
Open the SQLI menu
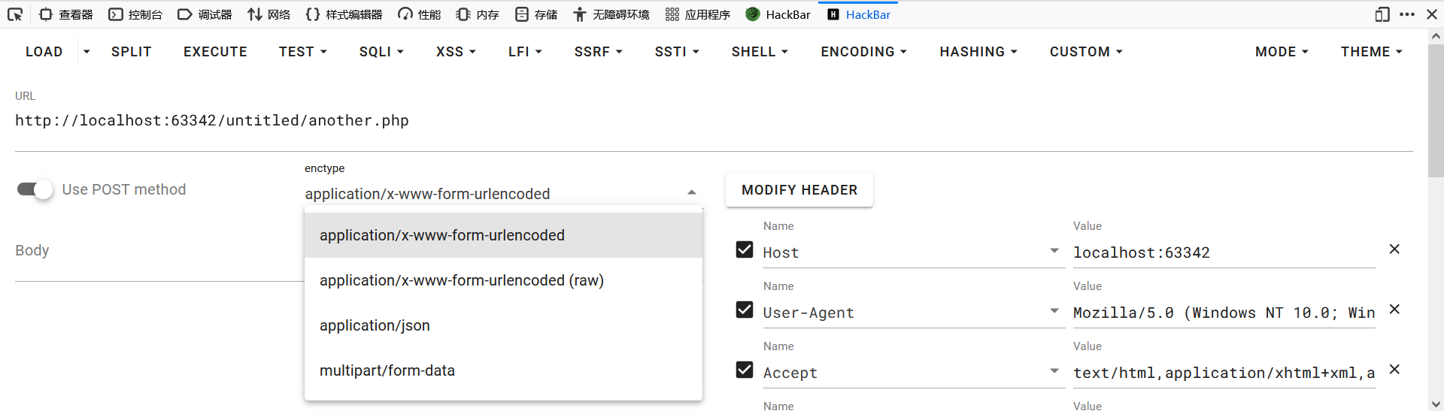pyautogui.click(x=381, y=52)
